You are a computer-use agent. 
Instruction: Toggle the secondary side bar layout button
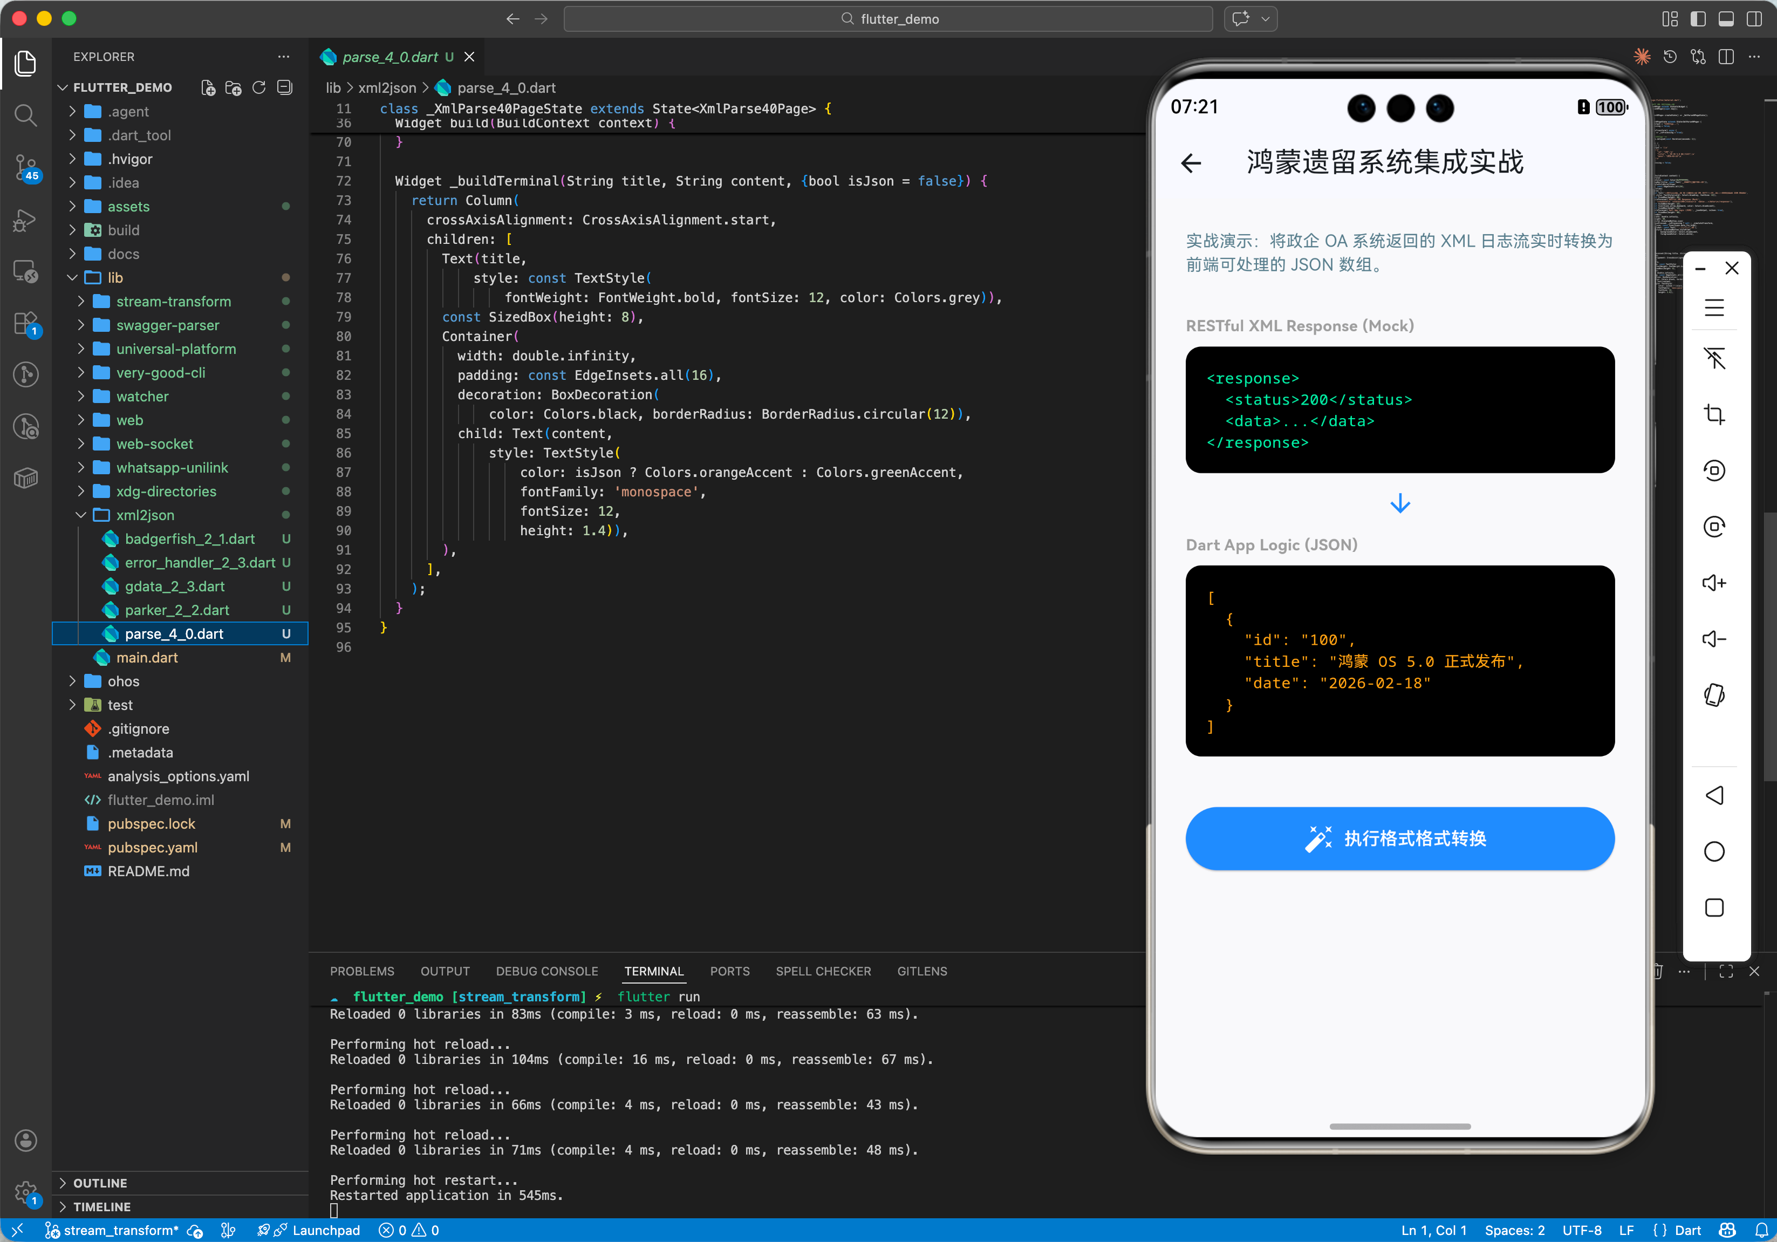click(1754, 18)
